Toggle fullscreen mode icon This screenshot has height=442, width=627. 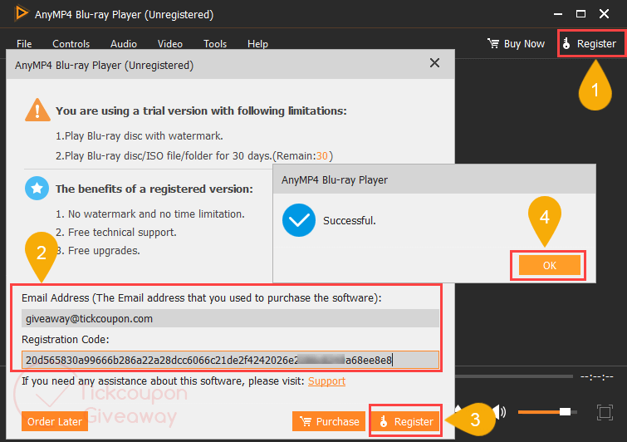605,412
